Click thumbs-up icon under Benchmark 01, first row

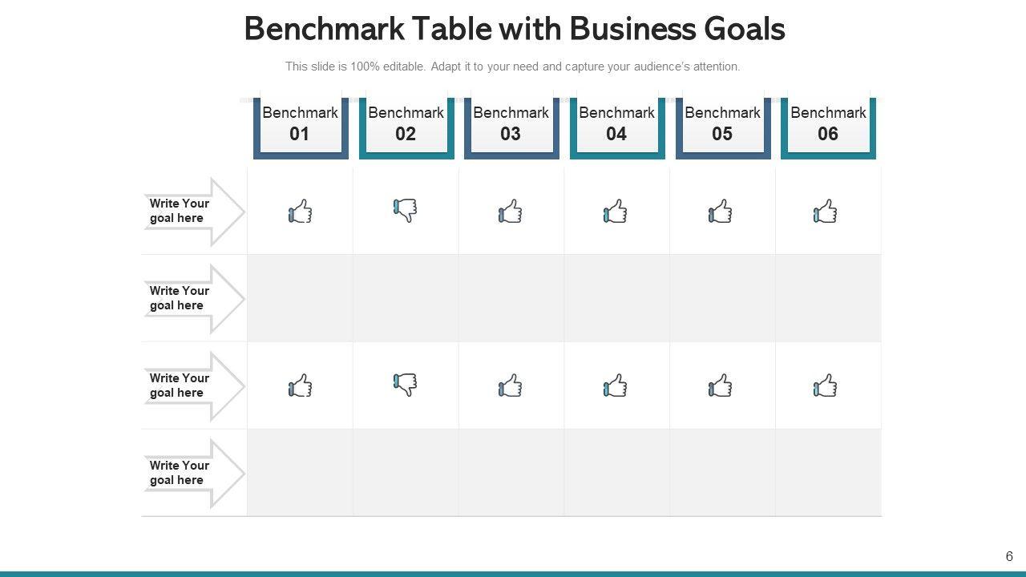click(300, 212)
